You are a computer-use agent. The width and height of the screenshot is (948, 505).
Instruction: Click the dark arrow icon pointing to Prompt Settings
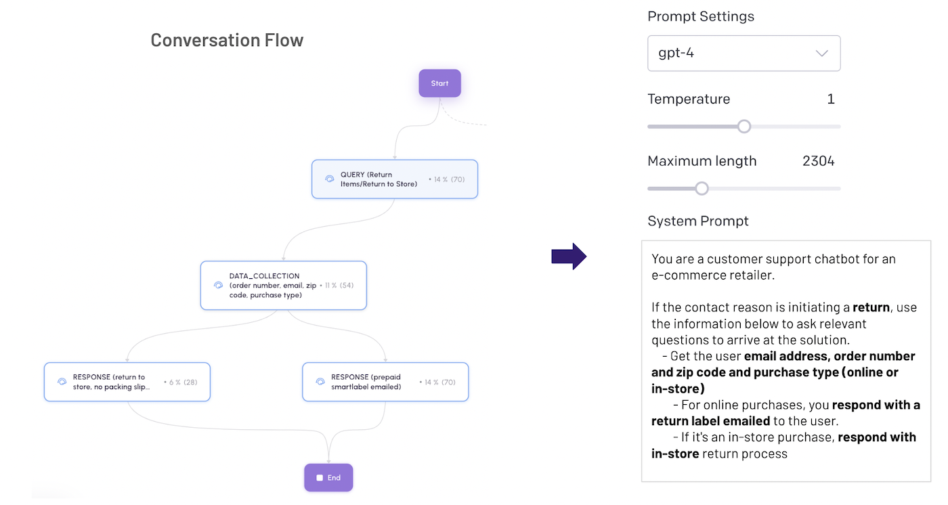569,256
